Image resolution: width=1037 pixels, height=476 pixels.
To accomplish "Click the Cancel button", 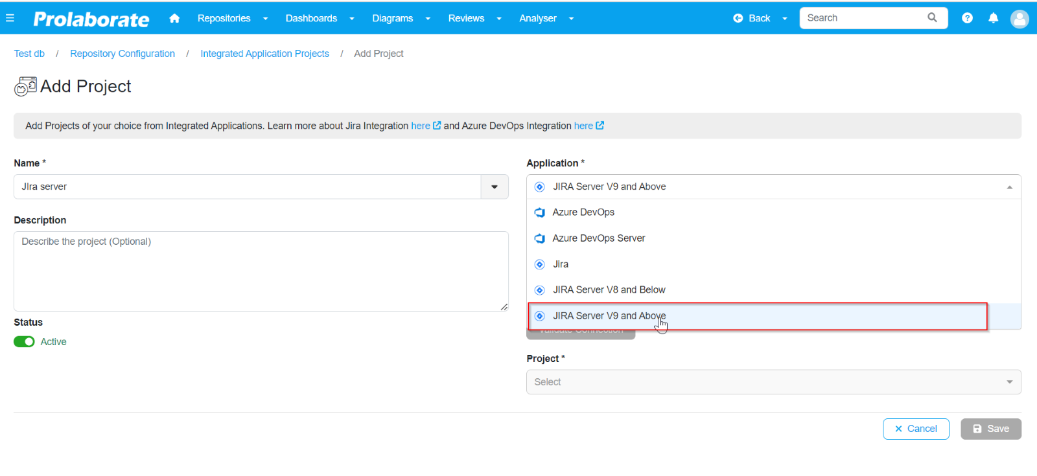I will point(916,429).
